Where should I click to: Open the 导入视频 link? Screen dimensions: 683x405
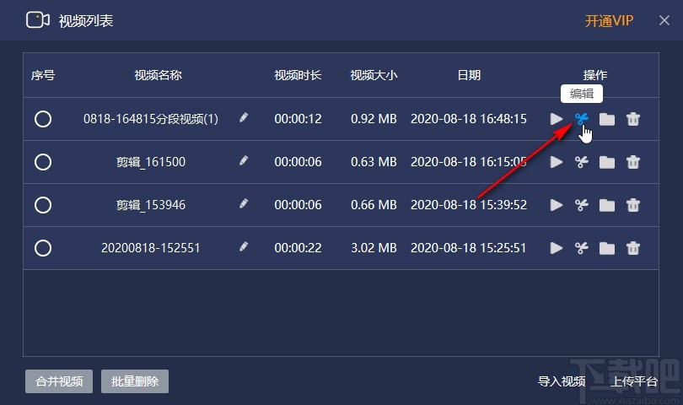(x=562, y=381)
